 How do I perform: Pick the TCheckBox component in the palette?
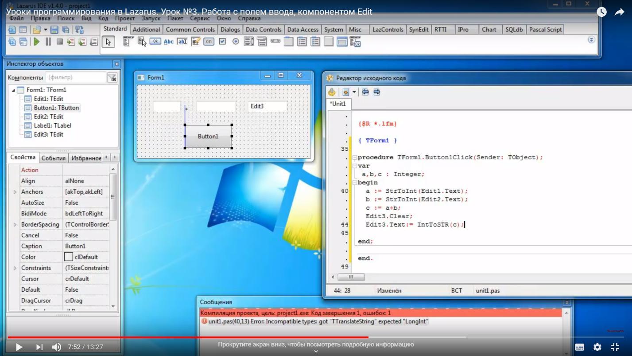coord(222,41)
